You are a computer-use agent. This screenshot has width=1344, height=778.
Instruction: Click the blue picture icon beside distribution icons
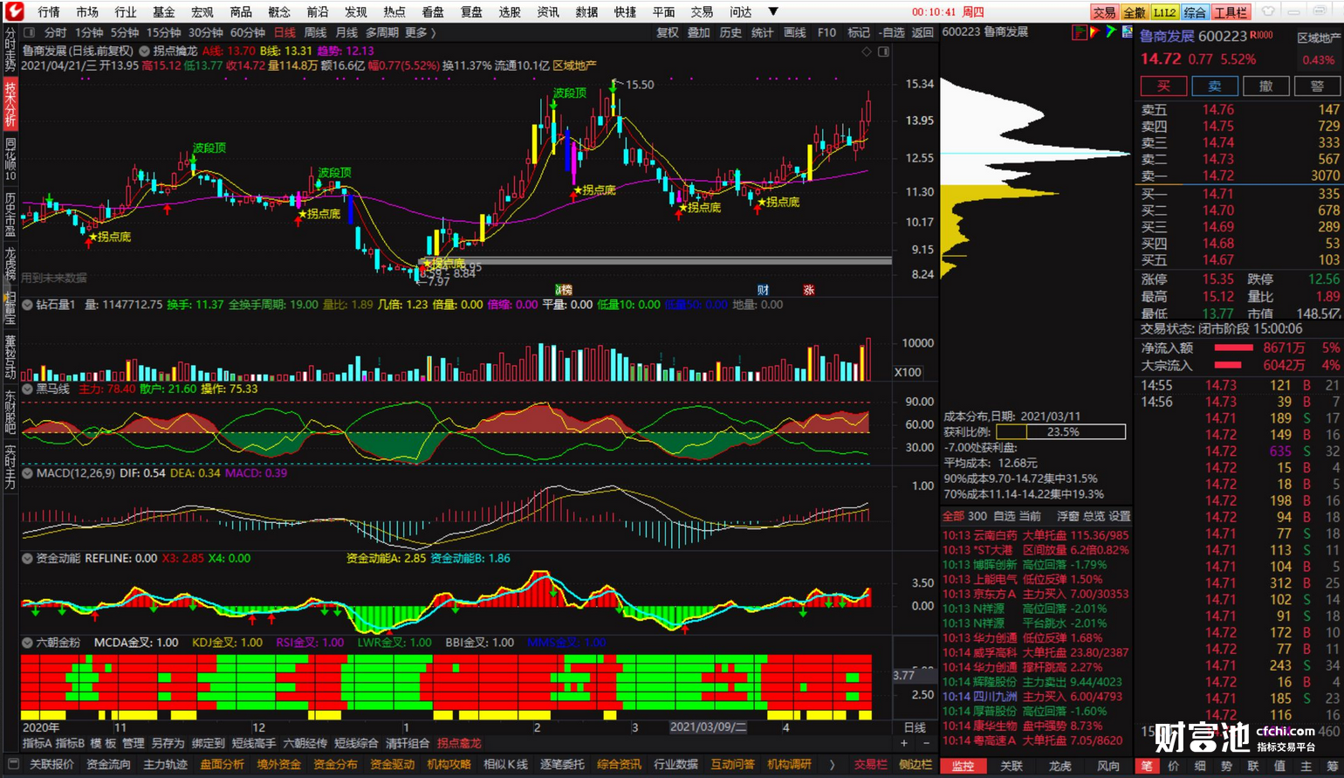pos(1127,31)
